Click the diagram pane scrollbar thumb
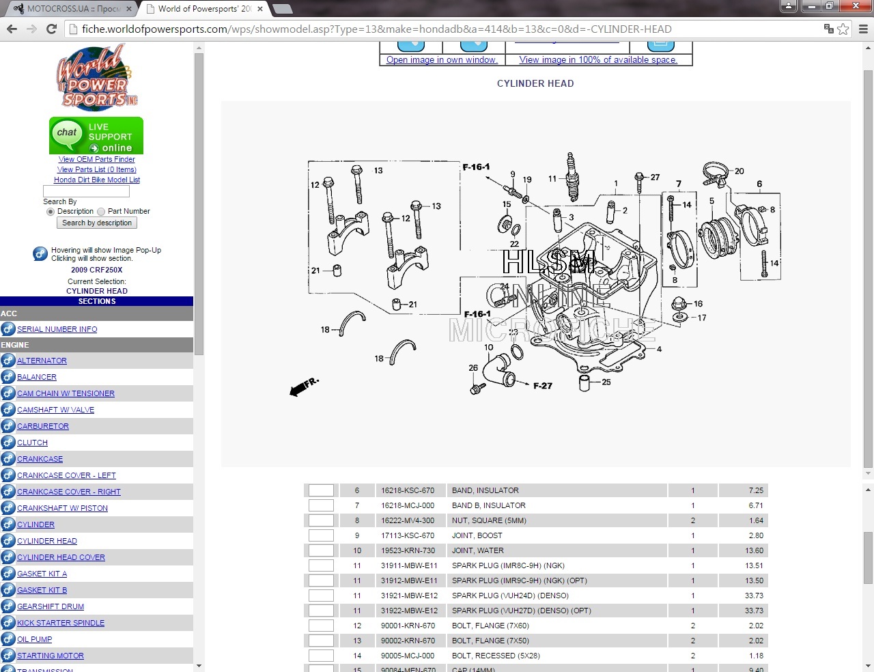Image resolution: width=874 pixels, height=672 pixels. (x=868, y=268)
